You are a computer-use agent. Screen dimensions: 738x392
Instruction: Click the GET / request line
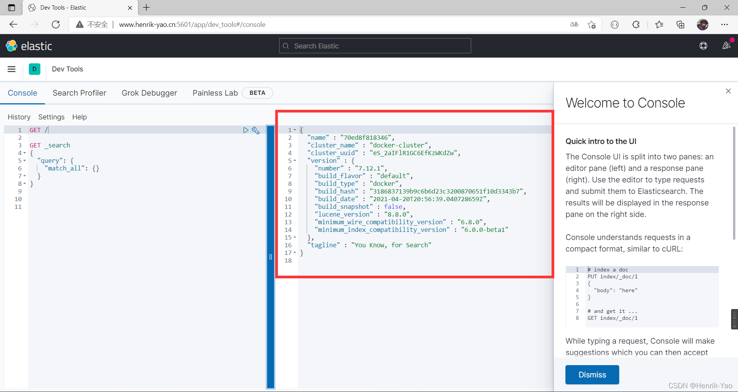39,130
